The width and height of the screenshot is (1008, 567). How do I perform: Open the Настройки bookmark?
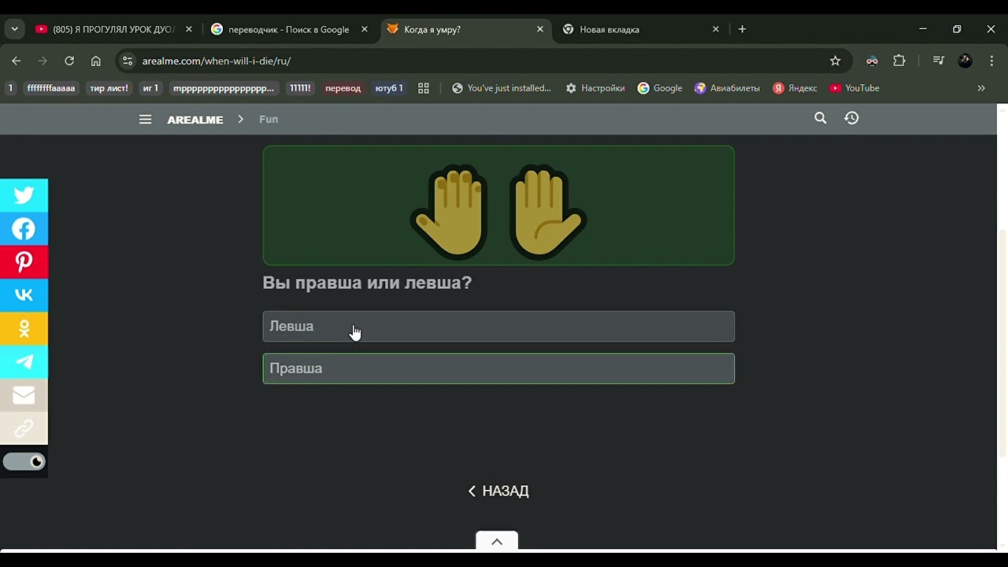pos(595,88)
